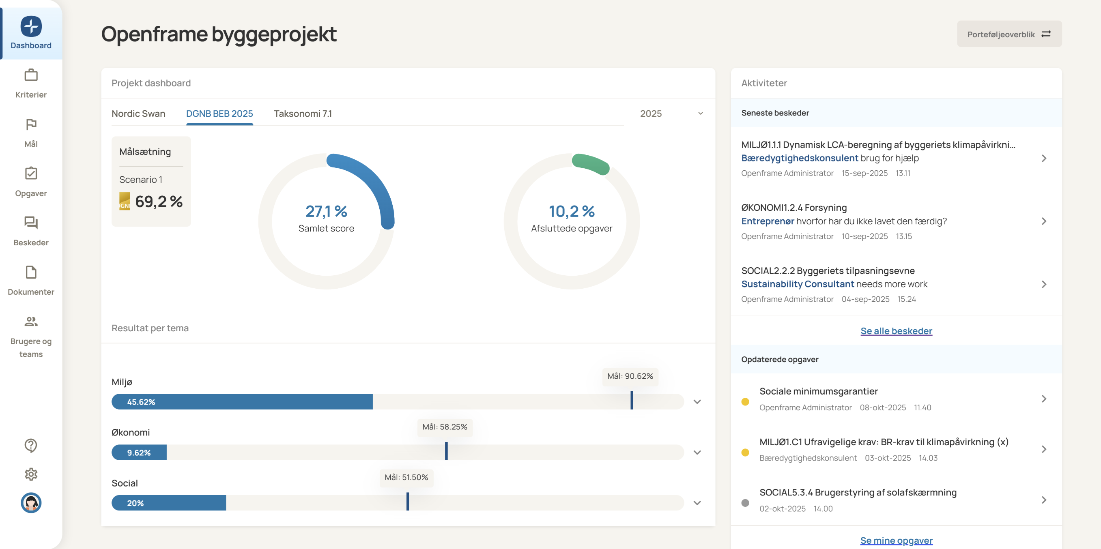The width and height of the screenshot is (1101, 549).
Task: Open the Kriterier briefcase icon
Action: [31, 75]
